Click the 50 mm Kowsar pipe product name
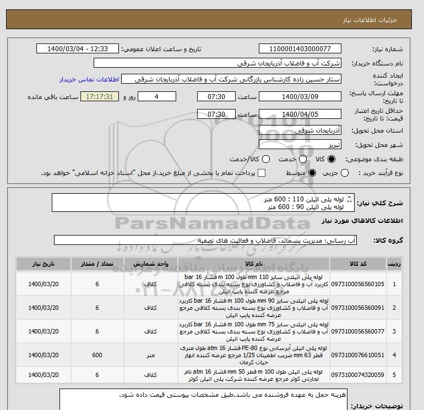The height and width of the screenshot is (410, 424). tap(254, 375)
